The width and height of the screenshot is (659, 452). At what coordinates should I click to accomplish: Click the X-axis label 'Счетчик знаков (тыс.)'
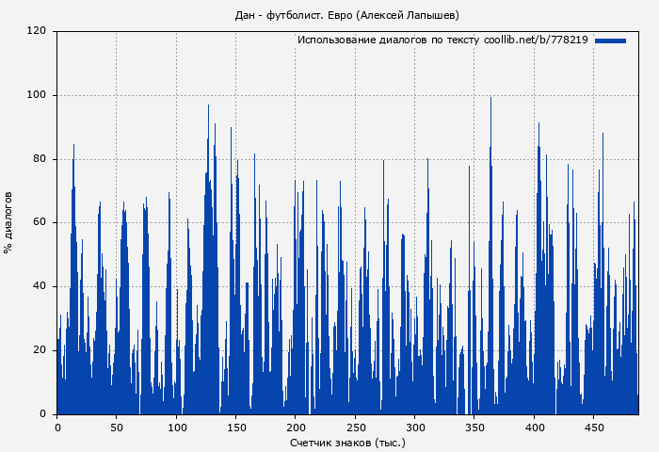347,442
